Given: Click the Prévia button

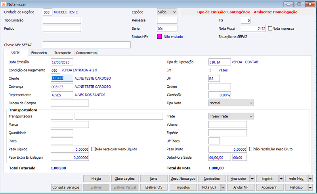Looking at the screenshot, I should (96, 179).
